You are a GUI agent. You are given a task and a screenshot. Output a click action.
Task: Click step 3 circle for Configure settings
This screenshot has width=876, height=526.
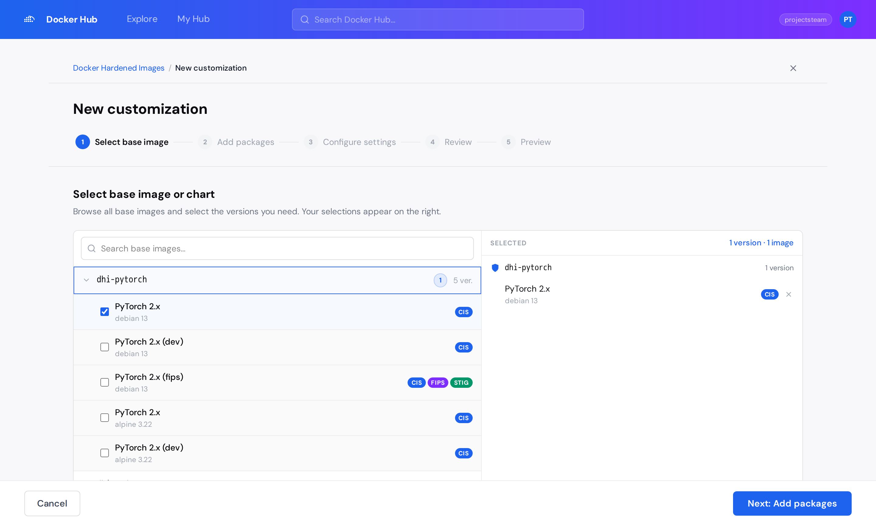click(311, 142)
